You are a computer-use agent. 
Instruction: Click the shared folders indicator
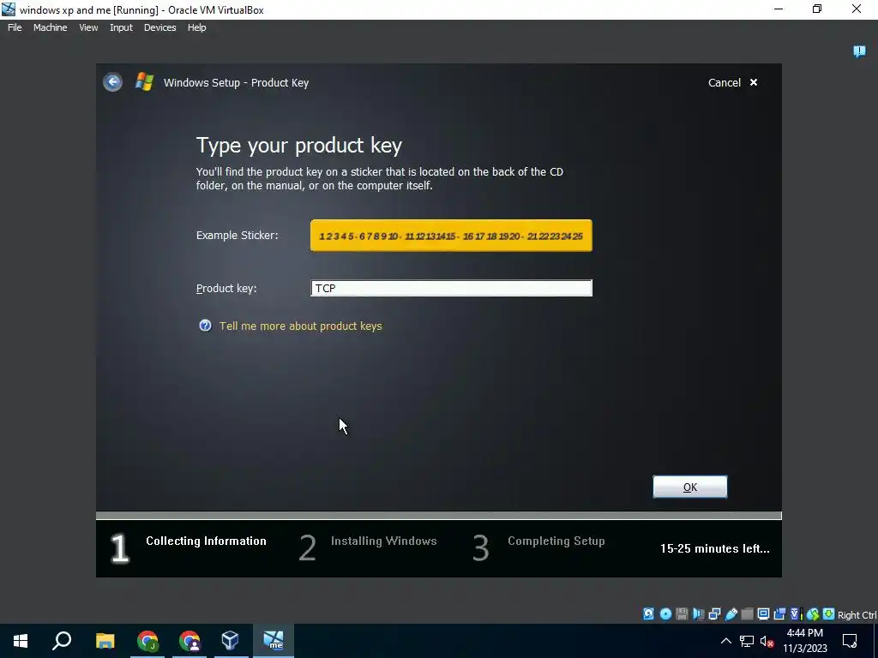point(747,613)
